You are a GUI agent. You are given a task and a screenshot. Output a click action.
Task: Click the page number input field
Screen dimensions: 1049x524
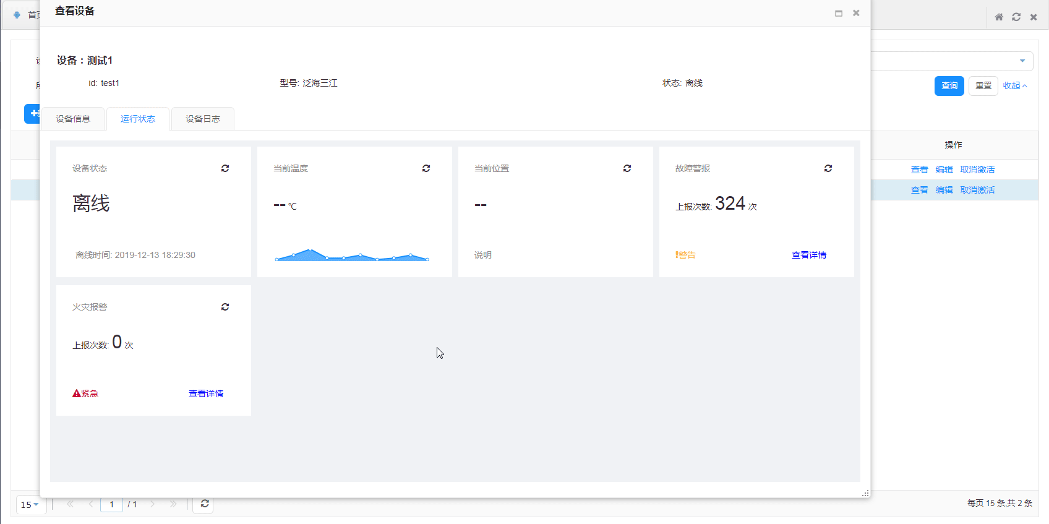pos(112,504)
